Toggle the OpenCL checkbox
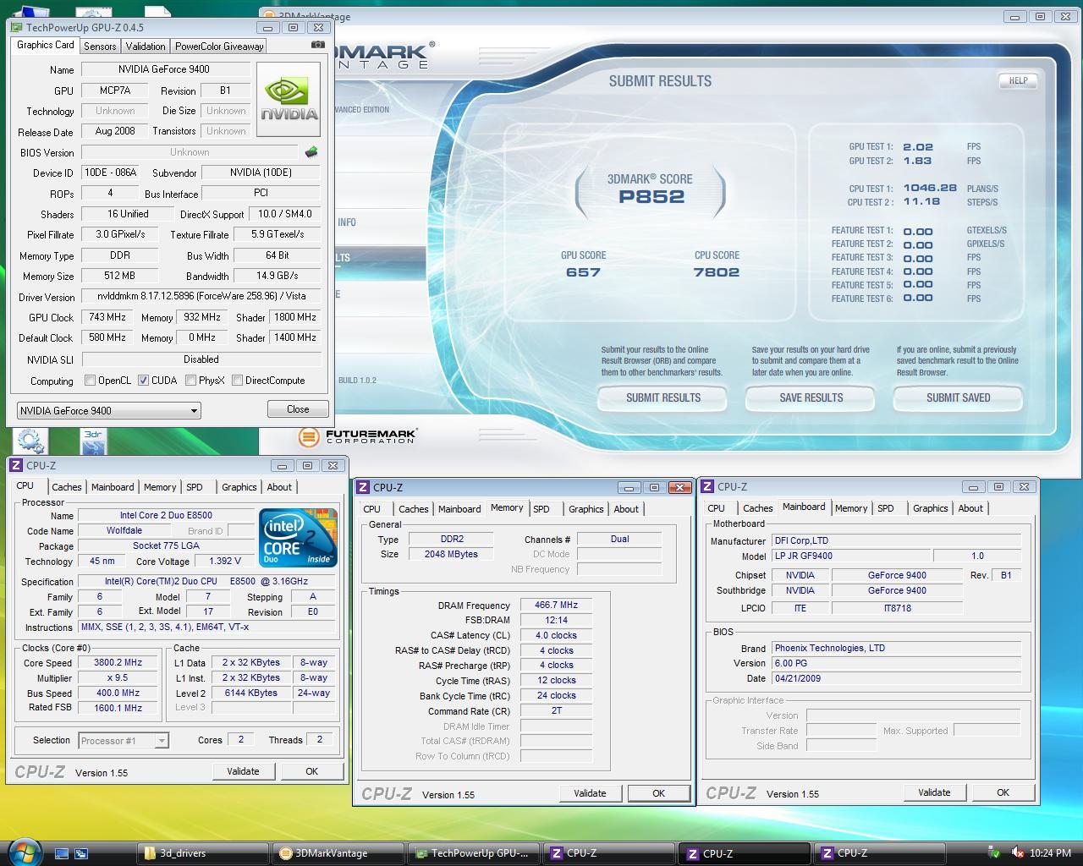This screenshot has width=1083, height=866. (x=90, y=381)
